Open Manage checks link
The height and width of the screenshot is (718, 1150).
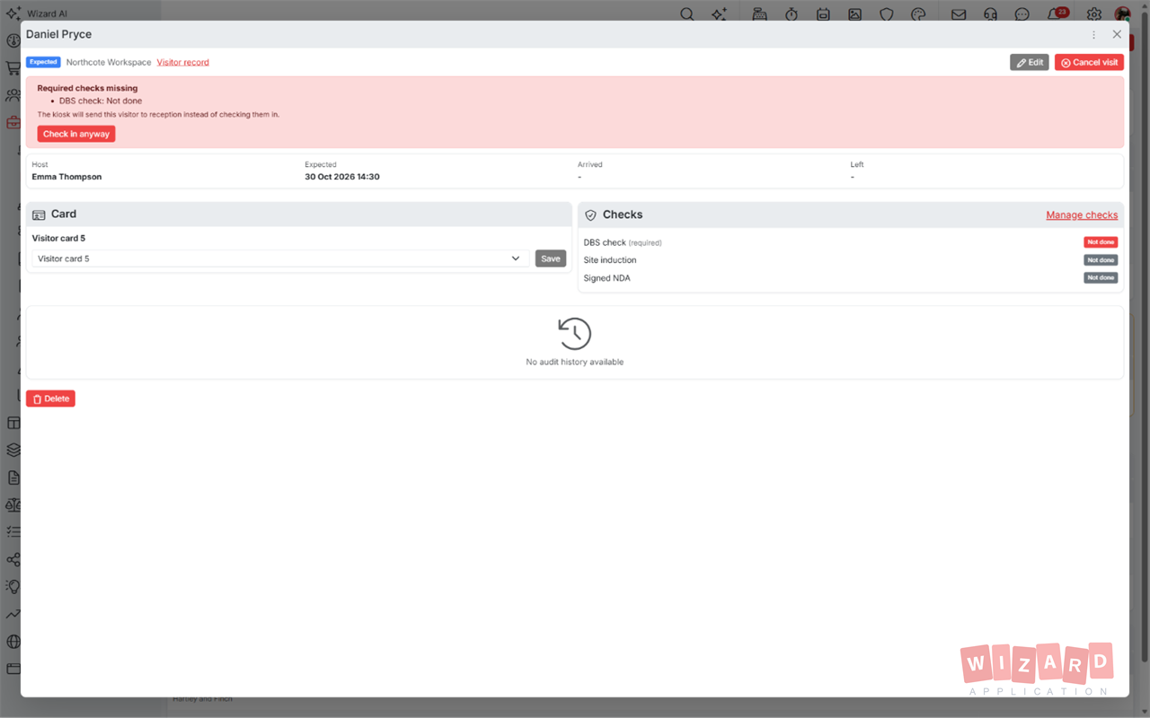[1082, 215]
